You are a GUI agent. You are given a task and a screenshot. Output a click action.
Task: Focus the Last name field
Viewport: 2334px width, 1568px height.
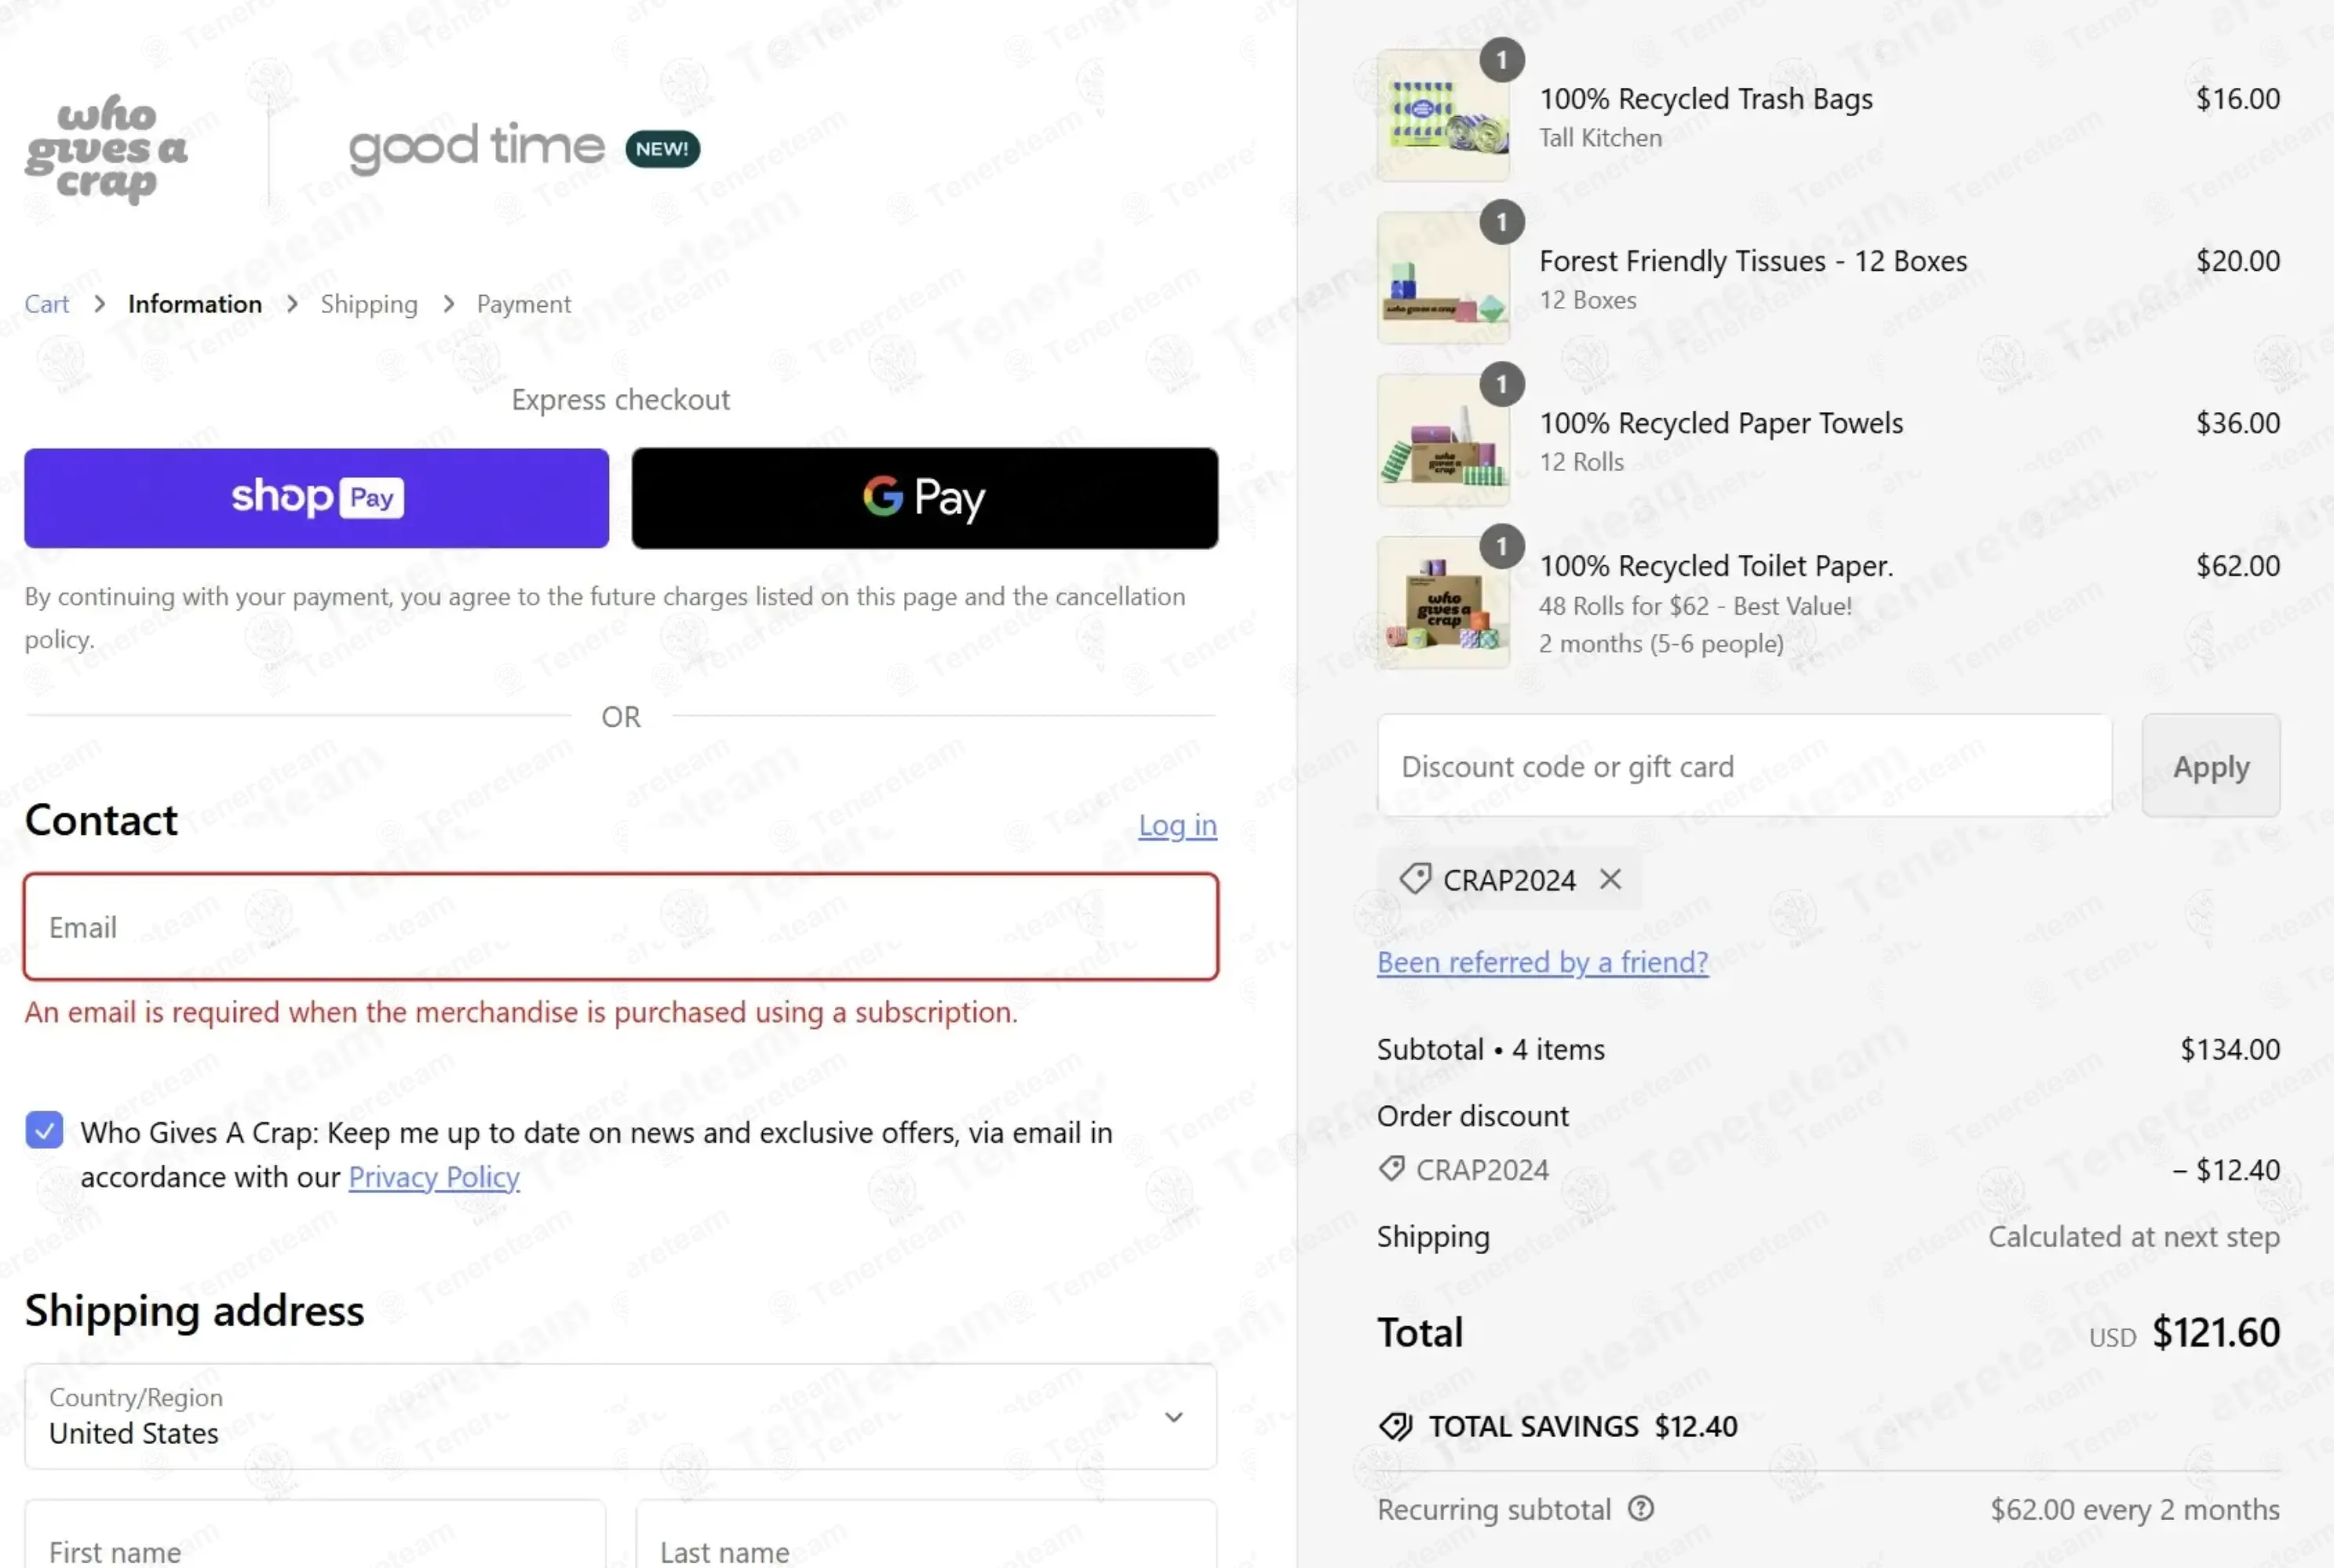tap(926, 1534)
